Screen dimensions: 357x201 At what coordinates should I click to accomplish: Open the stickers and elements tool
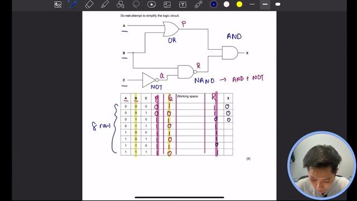151,4
